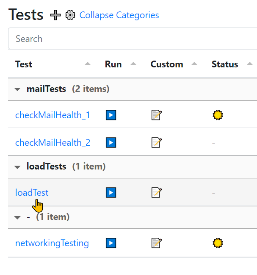Collapse the mailTests category

17,89
